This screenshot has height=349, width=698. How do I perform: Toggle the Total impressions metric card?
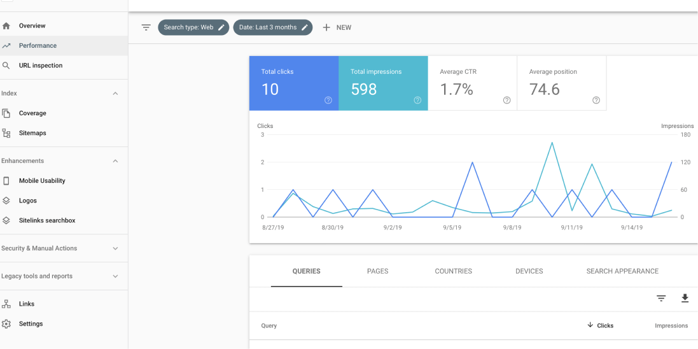tap(383, 83)
